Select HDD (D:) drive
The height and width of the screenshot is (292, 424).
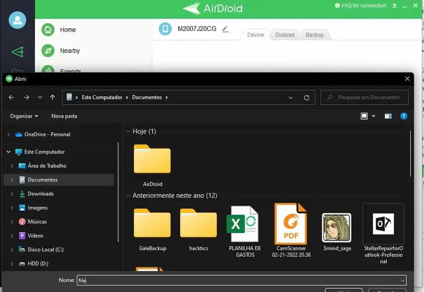click(38, 263)
